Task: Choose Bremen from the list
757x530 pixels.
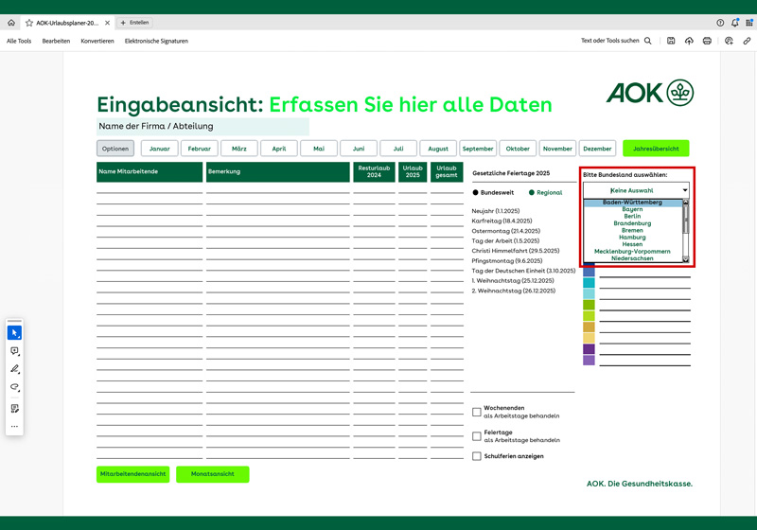Action: tap(632, 230)
